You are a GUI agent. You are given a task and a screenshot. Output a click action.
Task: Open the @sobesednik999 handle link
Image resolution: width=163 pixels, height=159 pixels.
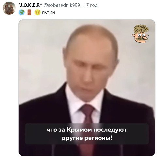tap(62, 5)
